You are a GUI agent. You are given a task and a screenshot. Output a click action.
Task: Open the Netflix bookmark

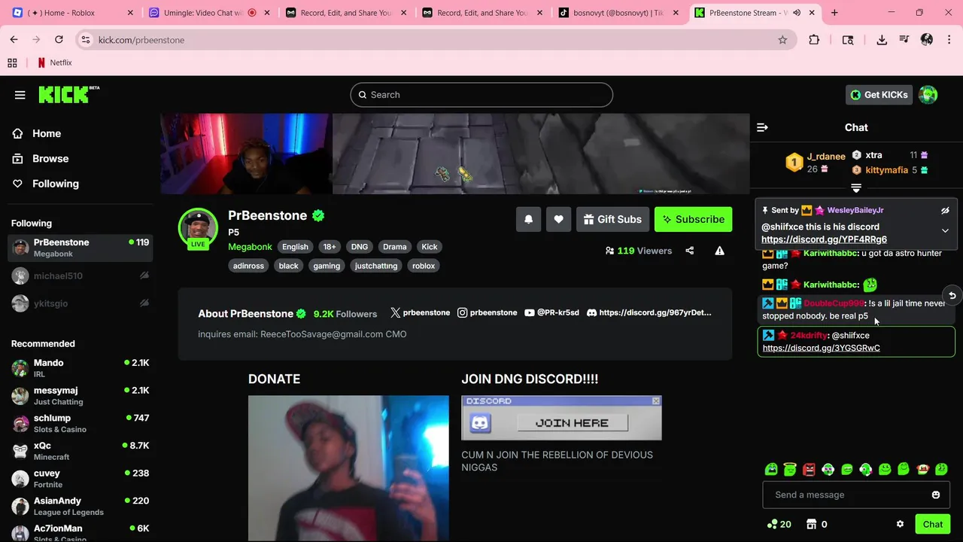point(55,63)
